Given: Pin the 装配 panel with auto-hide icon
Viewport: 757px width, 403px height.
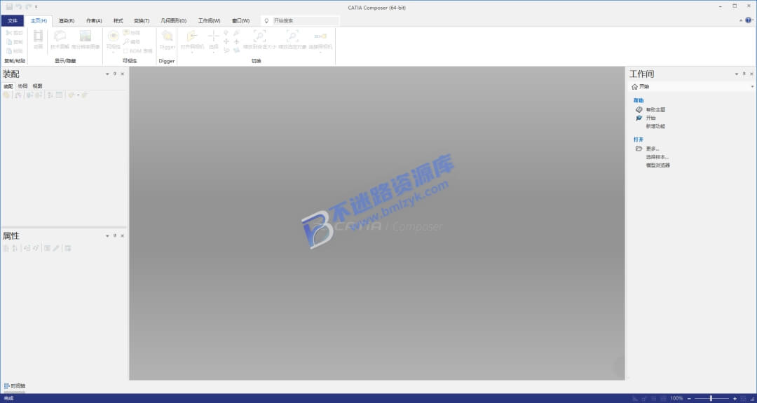Looking at the screenshot, I should pyautogui.click(x=115, y=74).
